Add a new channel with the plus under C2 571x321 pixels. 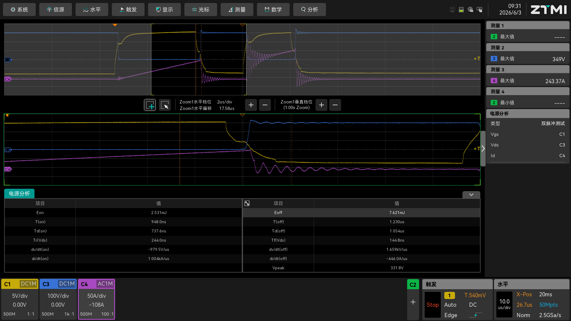point(413,302)
